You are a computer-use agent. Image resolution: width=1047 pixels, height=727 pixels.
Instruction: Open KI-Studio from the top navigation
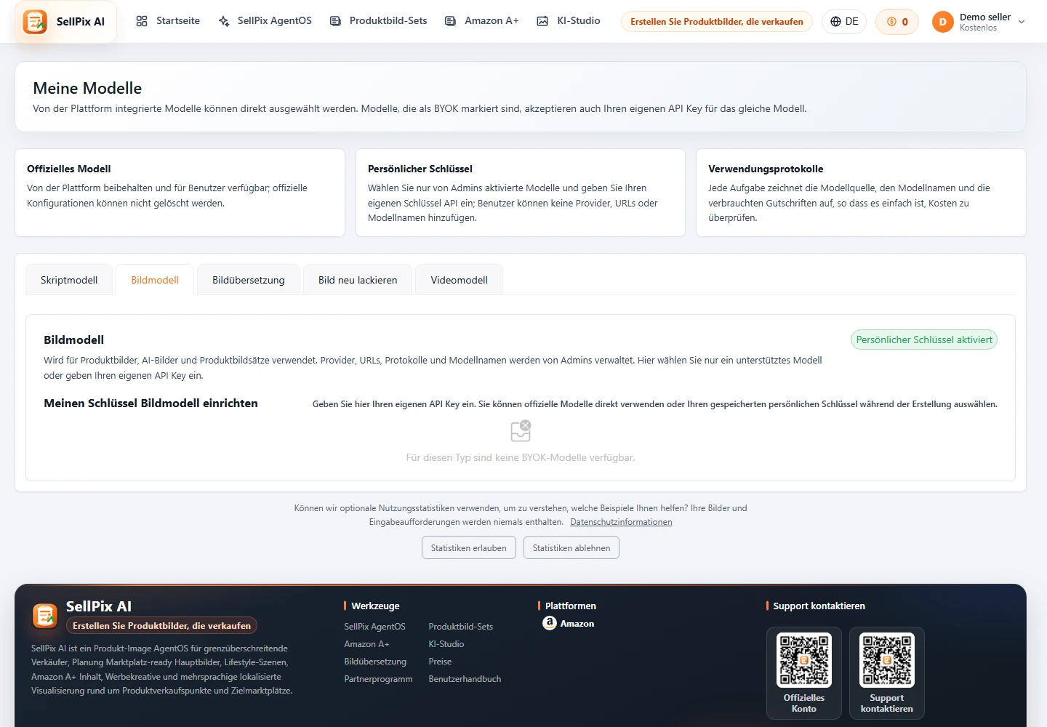pyautogui.click(x=569, y=21)
